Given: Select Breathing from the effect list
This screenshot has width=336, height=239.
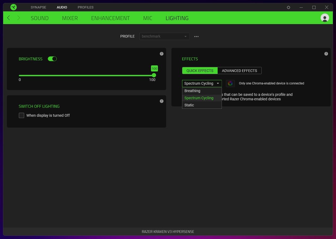Looking at the screenshot, I should tap(202, 91).
